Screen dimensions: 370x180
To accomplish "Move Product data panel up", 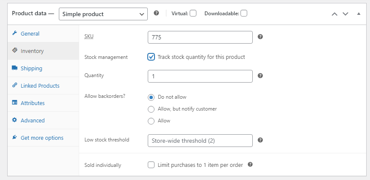I will tap(334, 14).
